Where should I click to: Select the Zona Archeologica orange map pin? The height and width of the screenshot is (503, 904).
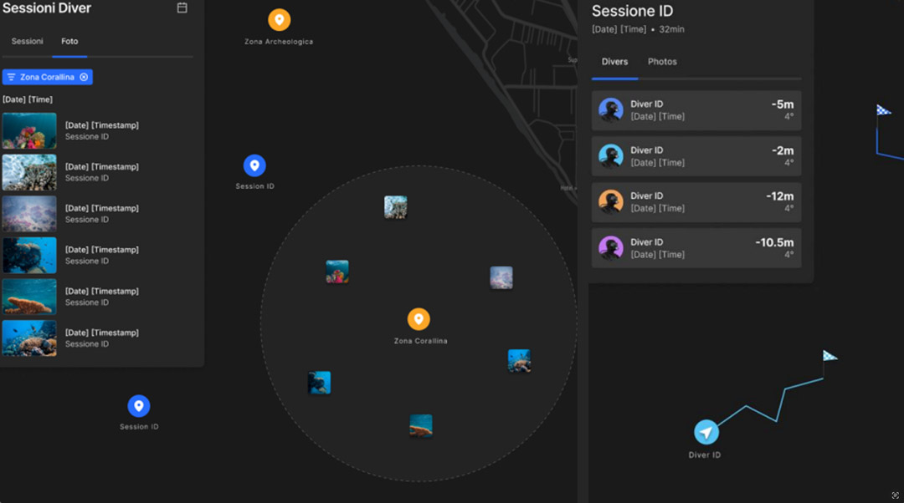[279, 20]
